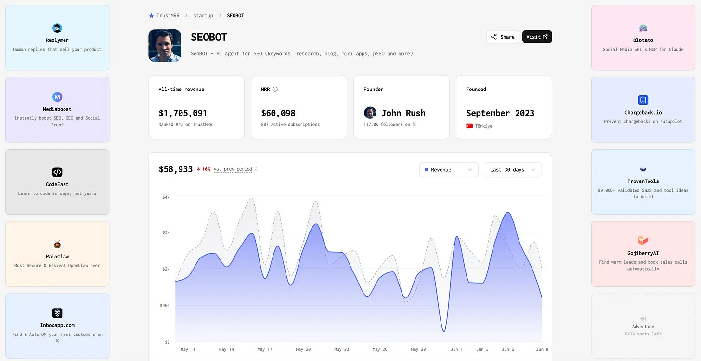Click the $4k y-axis label
This screenshot has width=701, height=361.
point(166,197)
